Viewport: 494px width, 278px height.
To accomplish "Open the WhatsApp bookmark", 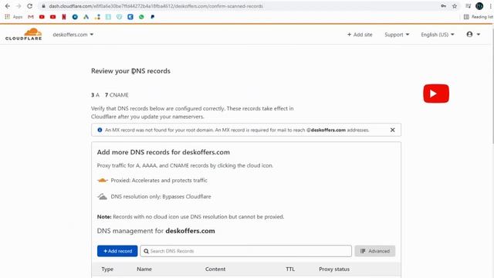I will pyautogui.click(x=141, y=17).
